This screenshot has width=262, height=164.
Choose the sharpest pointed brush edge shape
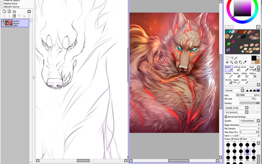click(247, 90)
